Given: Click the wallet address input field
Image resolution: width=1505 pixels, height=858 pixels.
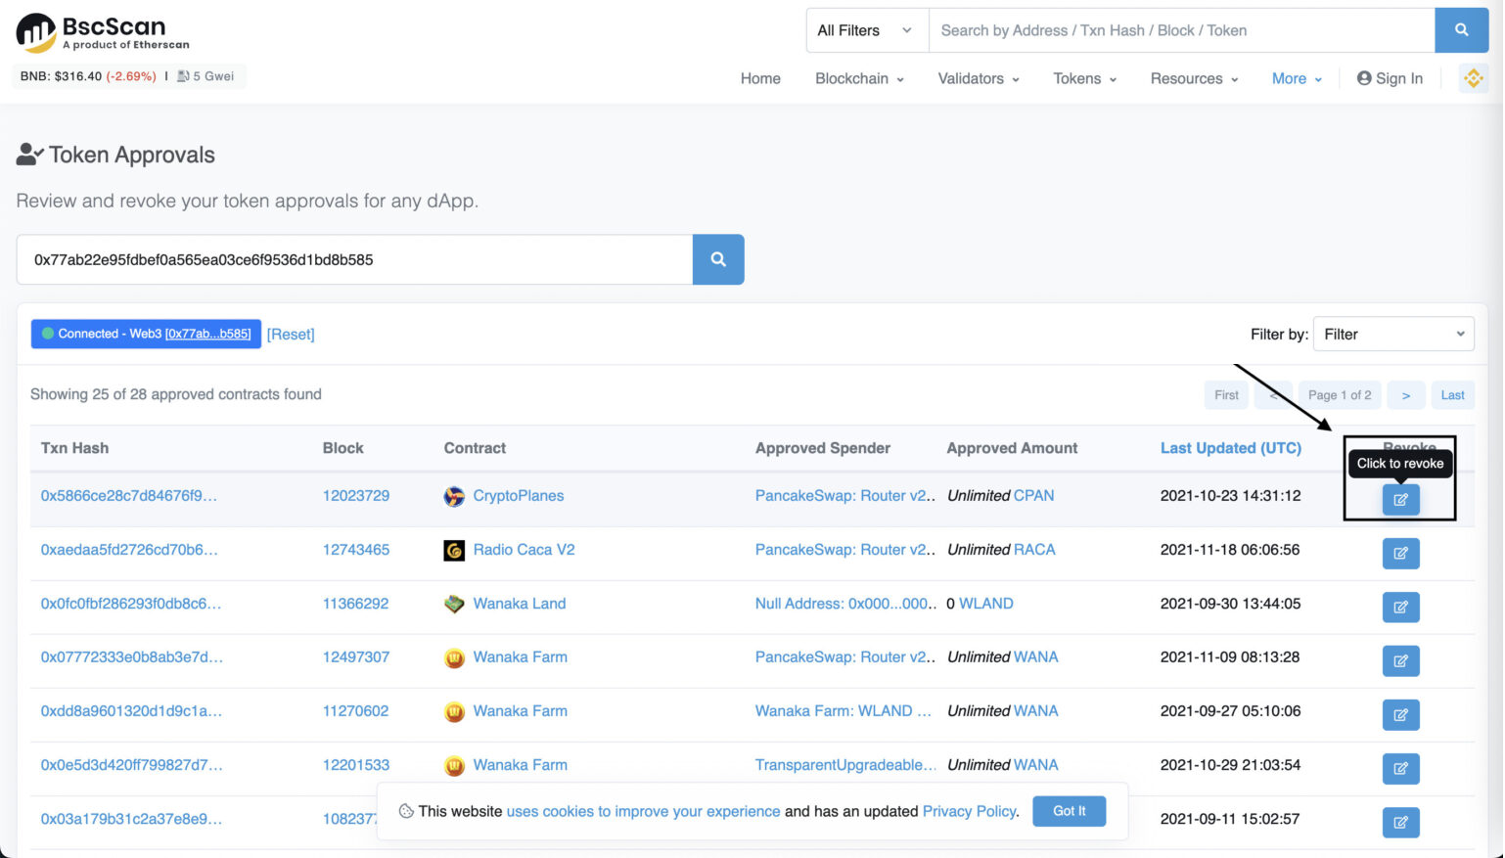Looking at the screenshot, I should click(354, 259).
